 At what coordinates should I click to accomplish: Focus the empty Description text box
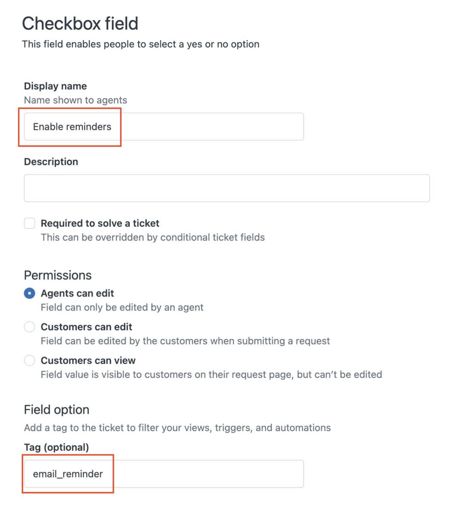pyautogui.click(x=227, y=188)
